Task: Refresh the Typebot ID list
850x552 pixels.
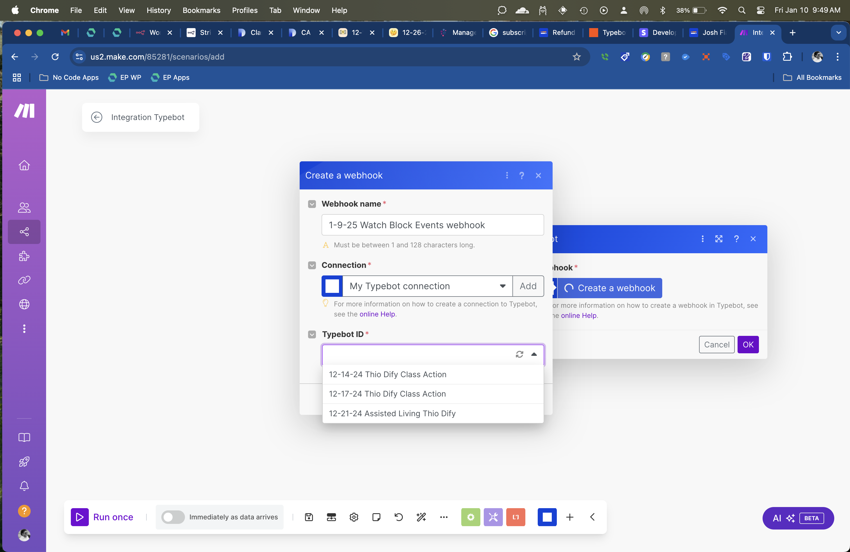Action: (x=519, y=354)
